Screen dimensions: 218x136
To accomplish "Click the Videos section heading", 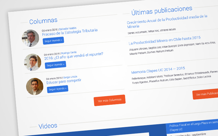I will pyautogui.click(x=48, y=126).
